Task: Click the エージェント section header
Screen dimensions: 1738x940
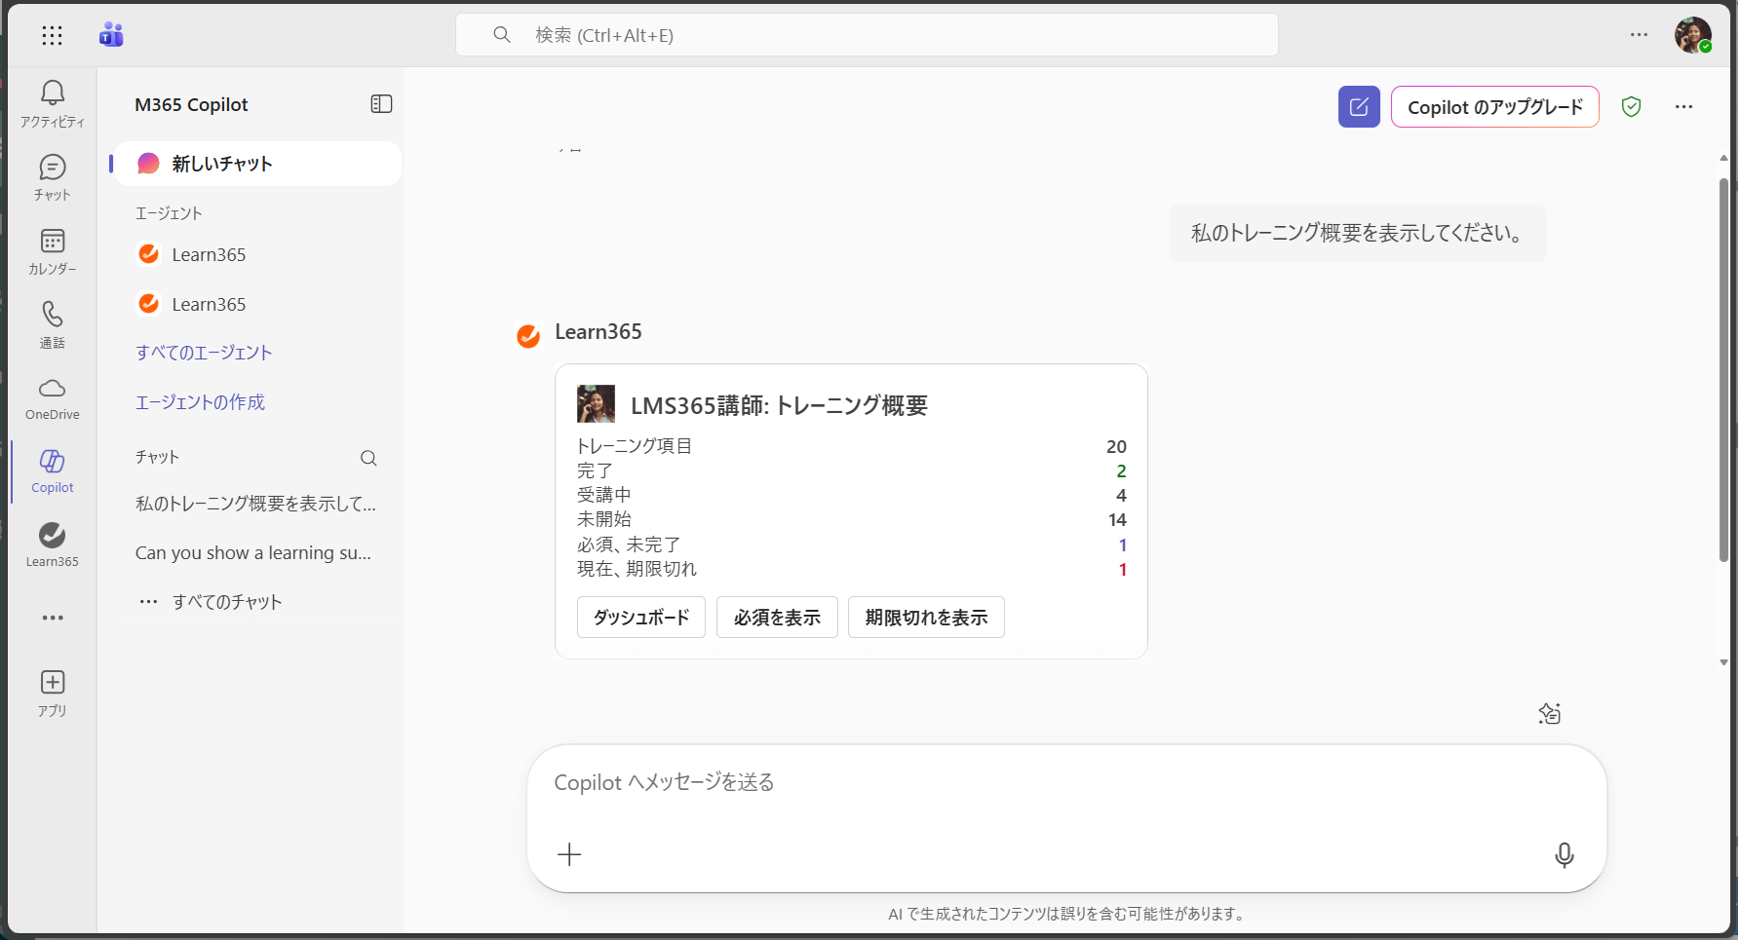Action: point(169,213)
